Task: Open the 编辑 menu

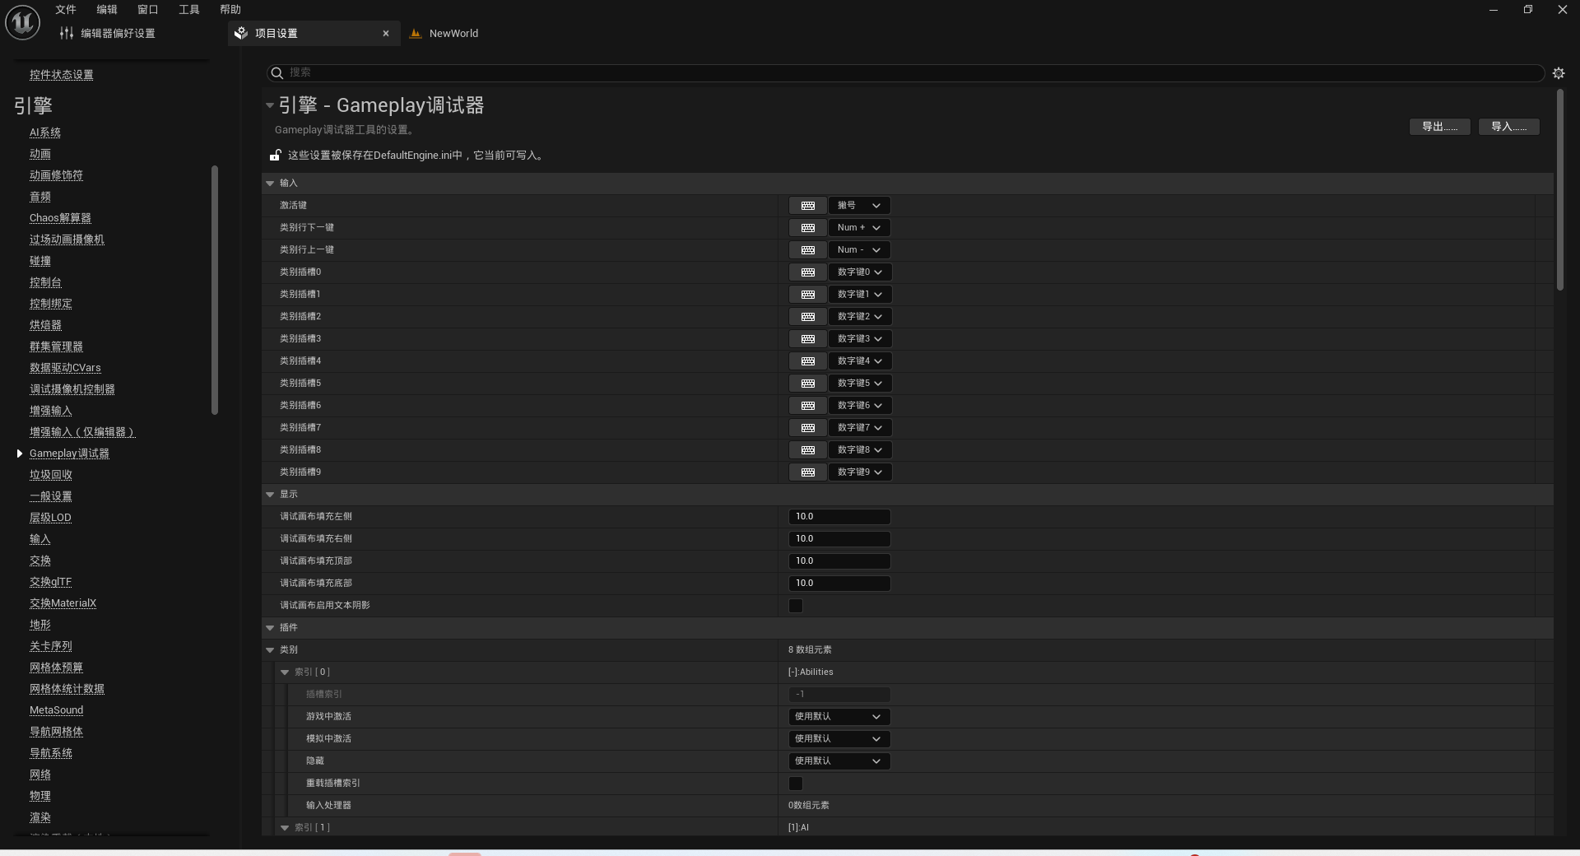Action: point(107,10)
